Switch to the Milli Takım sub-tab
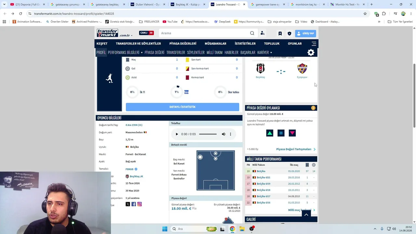The height and width of the screenshot is (234, 416). click(214, 52)
